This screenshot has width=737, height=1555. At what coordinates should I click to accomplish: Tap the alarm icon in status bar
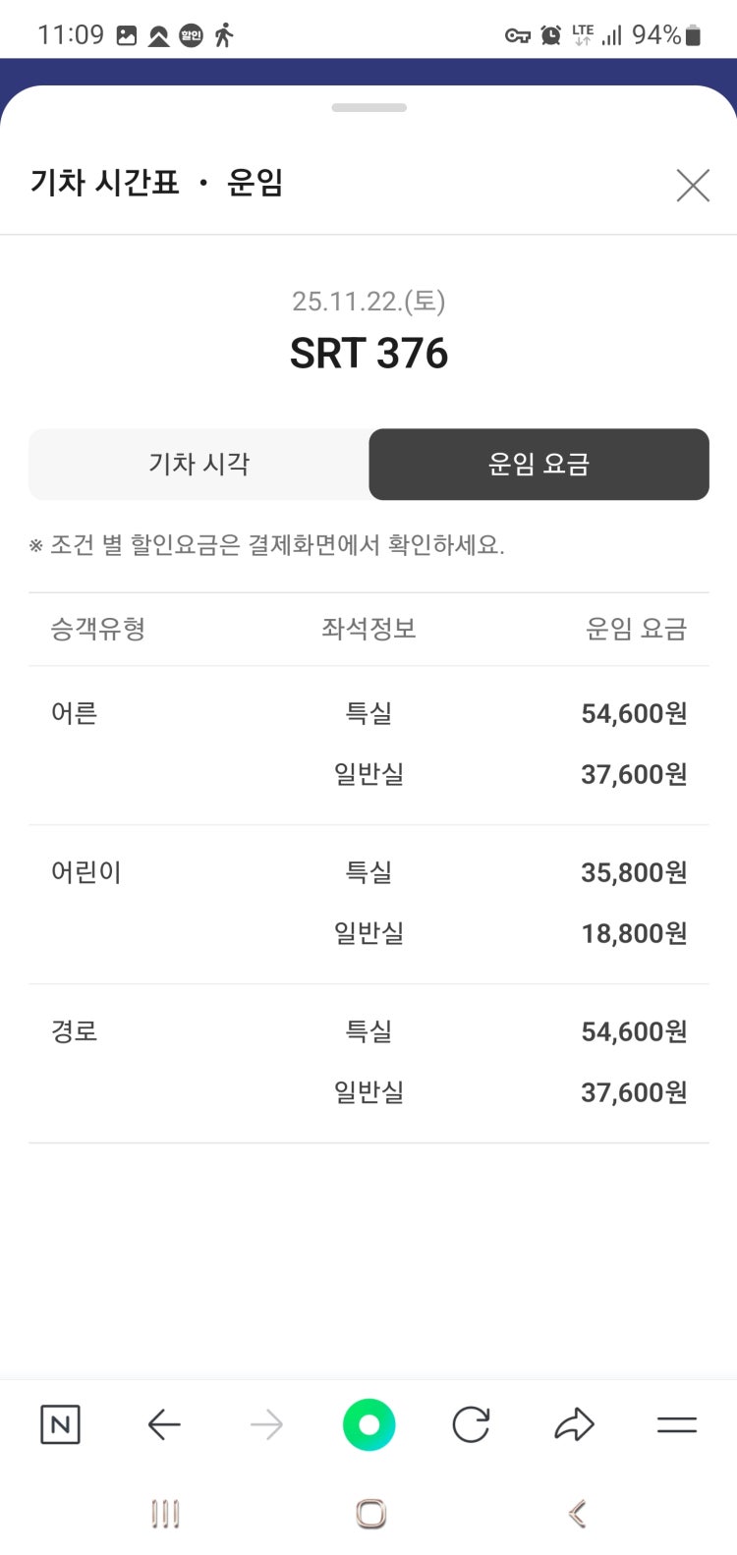coord(551,35)
